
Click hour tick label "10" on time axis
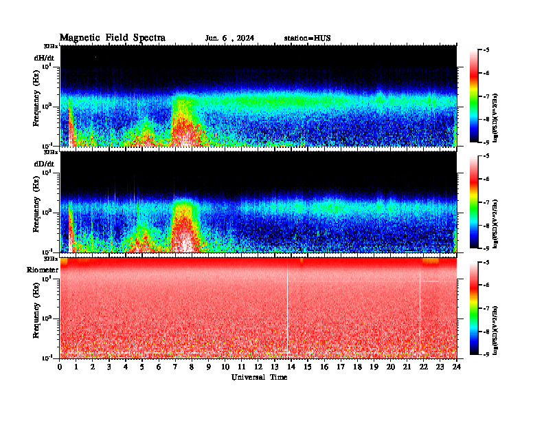[225, 367]
